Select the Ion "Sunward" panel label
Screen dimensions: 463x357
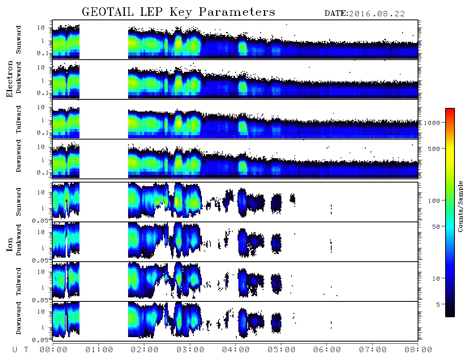[x=19, y=202]
